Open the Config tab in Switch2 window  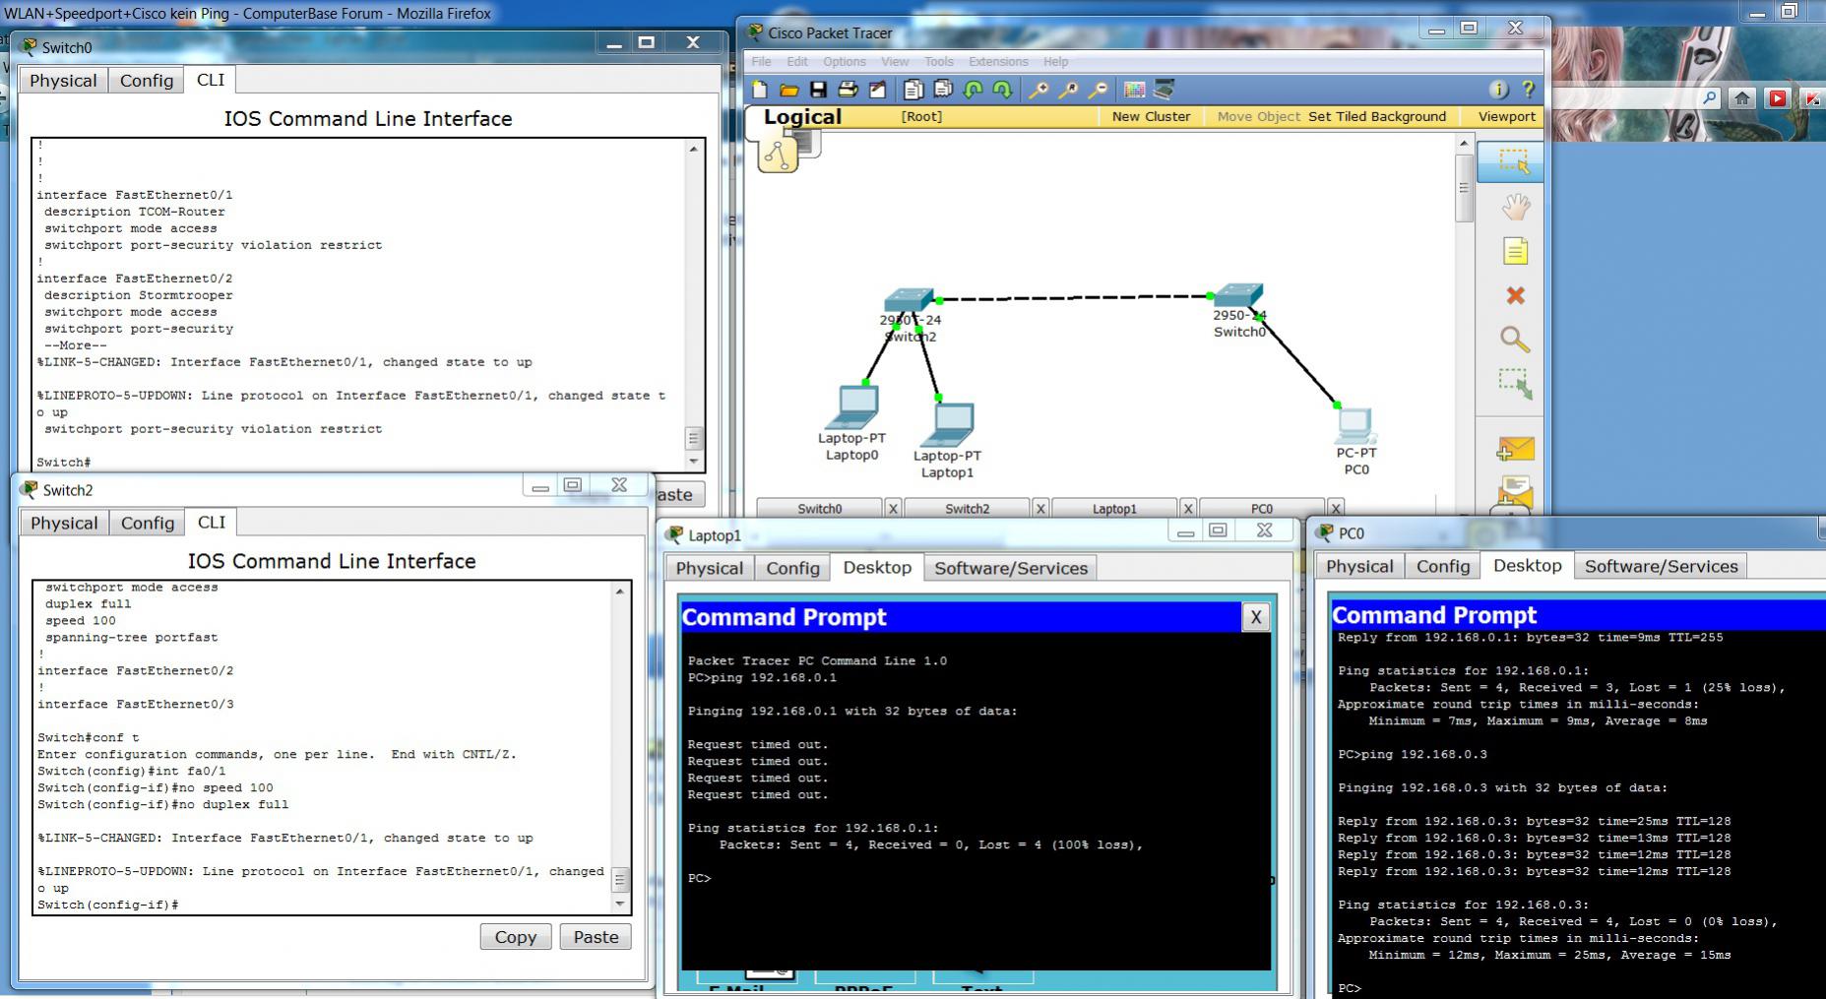tap(148, 523)
